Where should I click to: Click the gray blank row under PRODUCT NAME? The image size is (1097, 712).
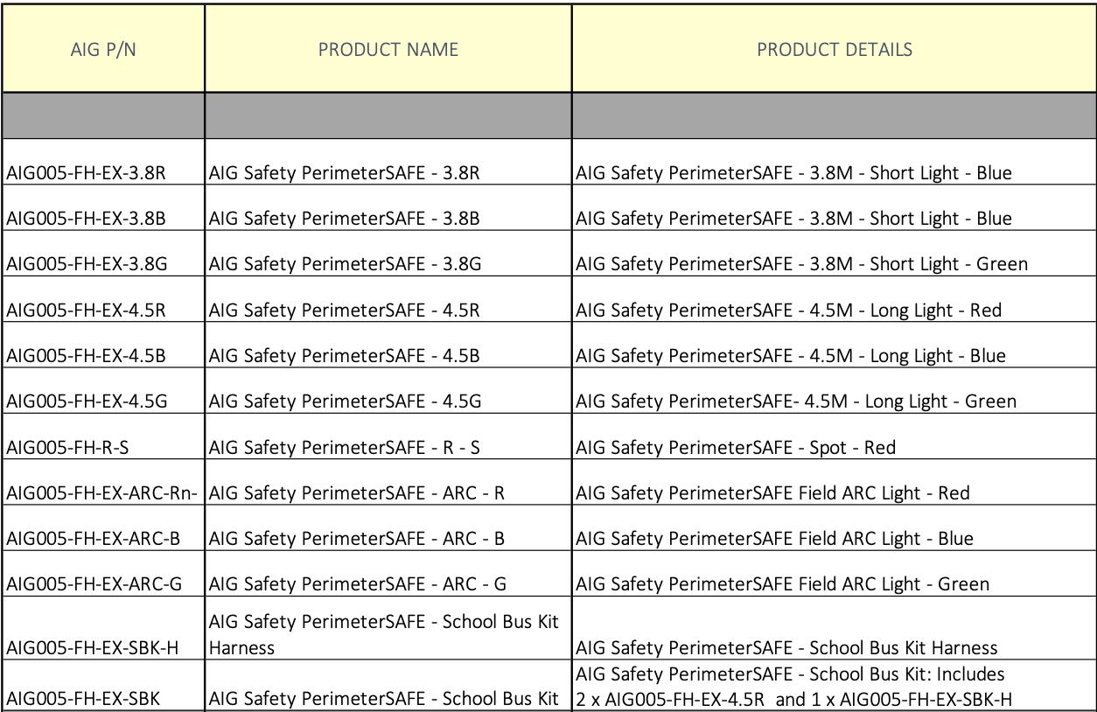[388, 115]
